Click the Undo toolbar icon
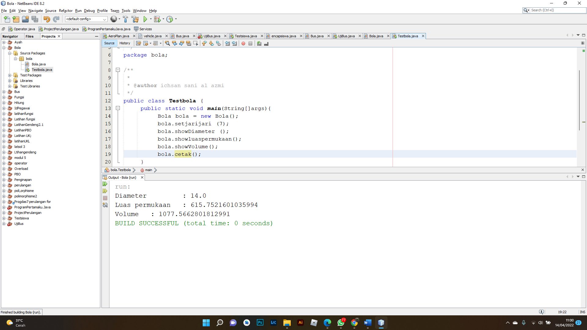This screenshot has height=330, width=587. 46,19
